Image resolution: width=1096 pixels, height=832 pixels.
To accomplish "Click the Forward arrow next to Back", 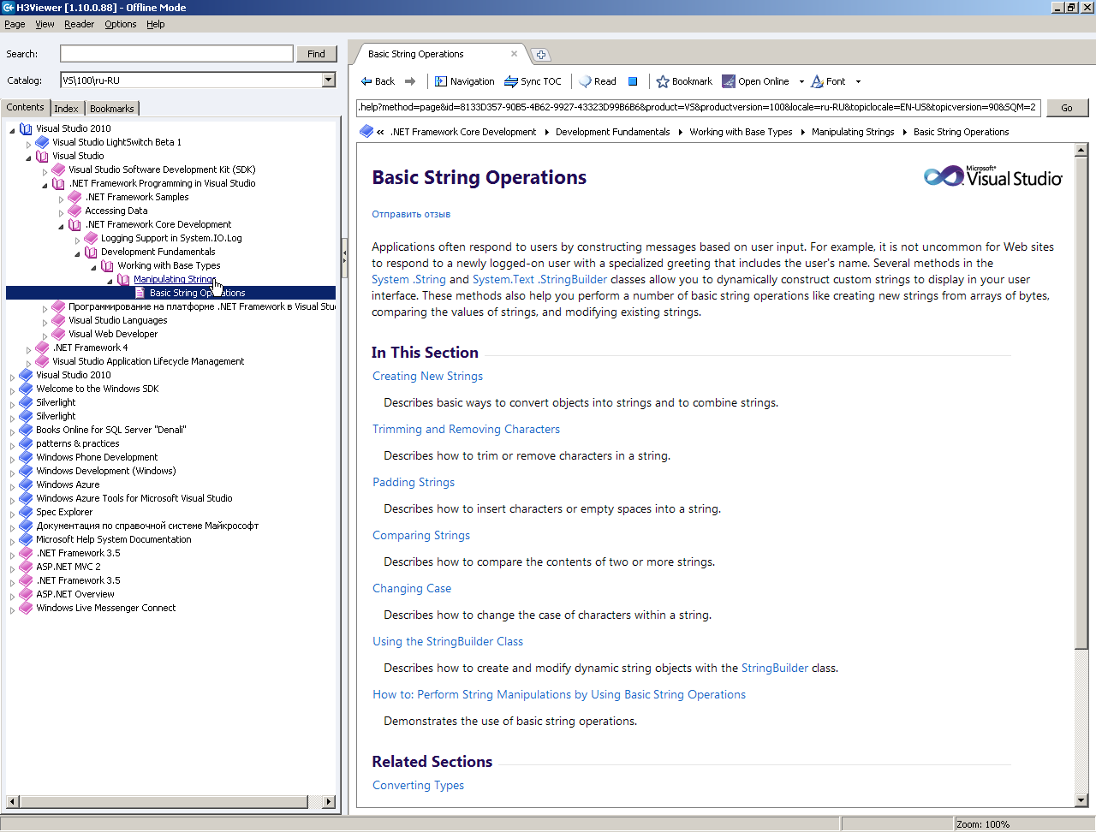I will [410, 81].
